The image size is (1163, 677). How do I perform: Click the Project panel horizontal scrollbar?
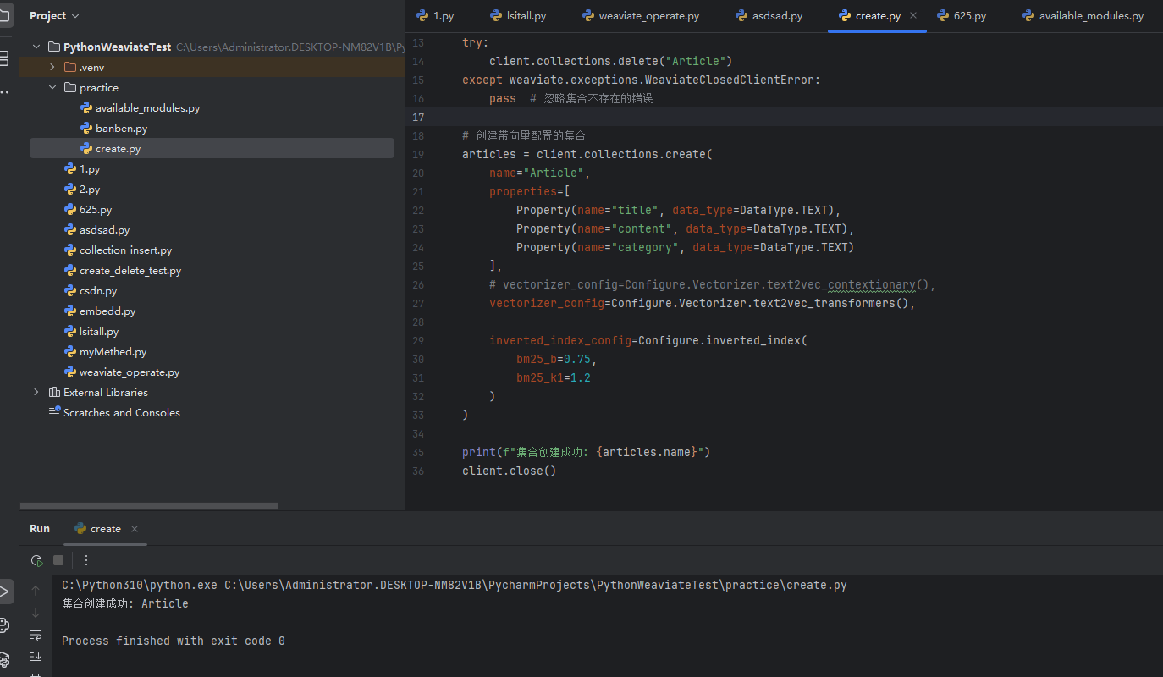coord(148,506)
